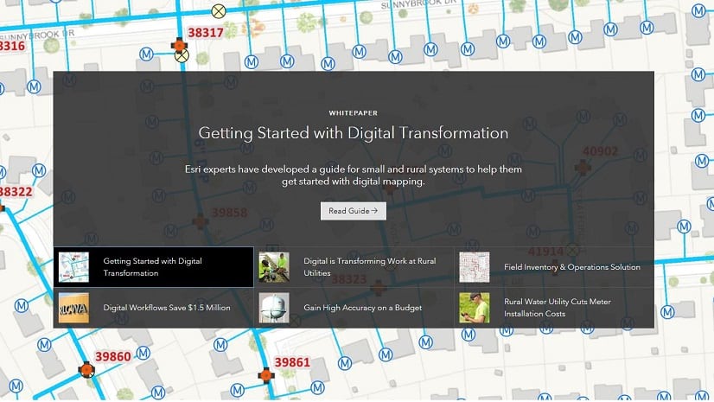Click the orange valve symbol next to 39861

(266, 375)
